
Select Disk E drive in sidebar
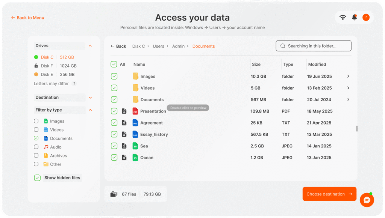pos(47,74)
